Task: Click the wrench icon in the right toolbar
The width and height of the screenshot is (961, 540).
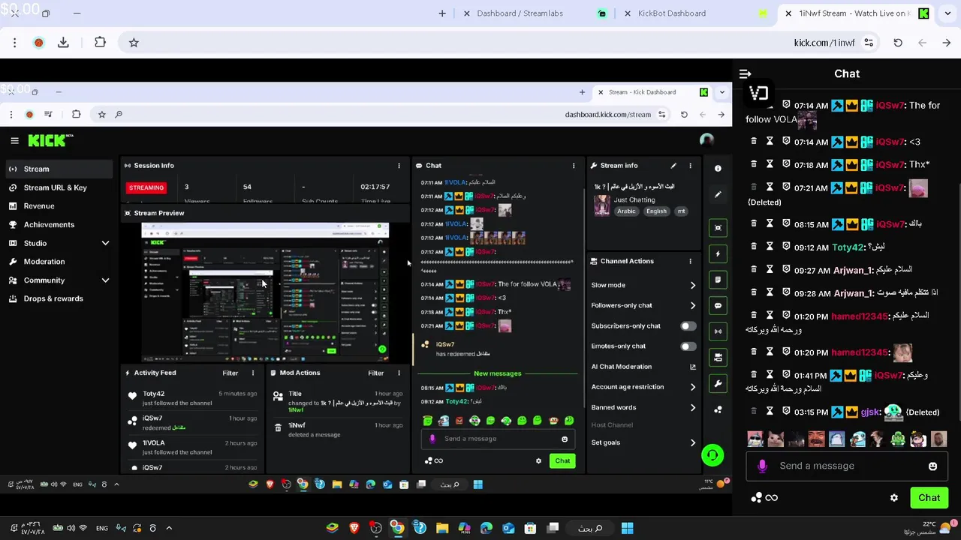Action: [x=718, y=383]
